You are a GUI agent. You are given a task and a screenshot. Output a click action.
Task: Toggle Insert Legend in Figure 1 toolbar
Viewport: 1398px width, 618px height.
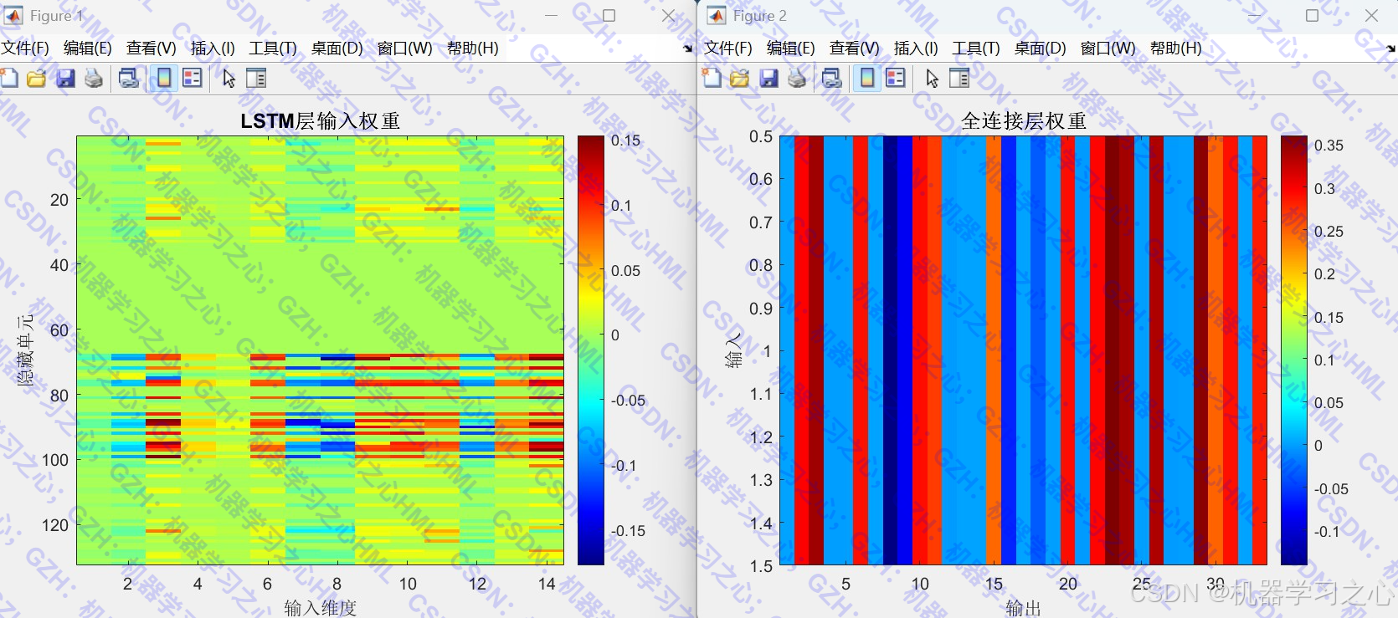click(x=193, y=79)
